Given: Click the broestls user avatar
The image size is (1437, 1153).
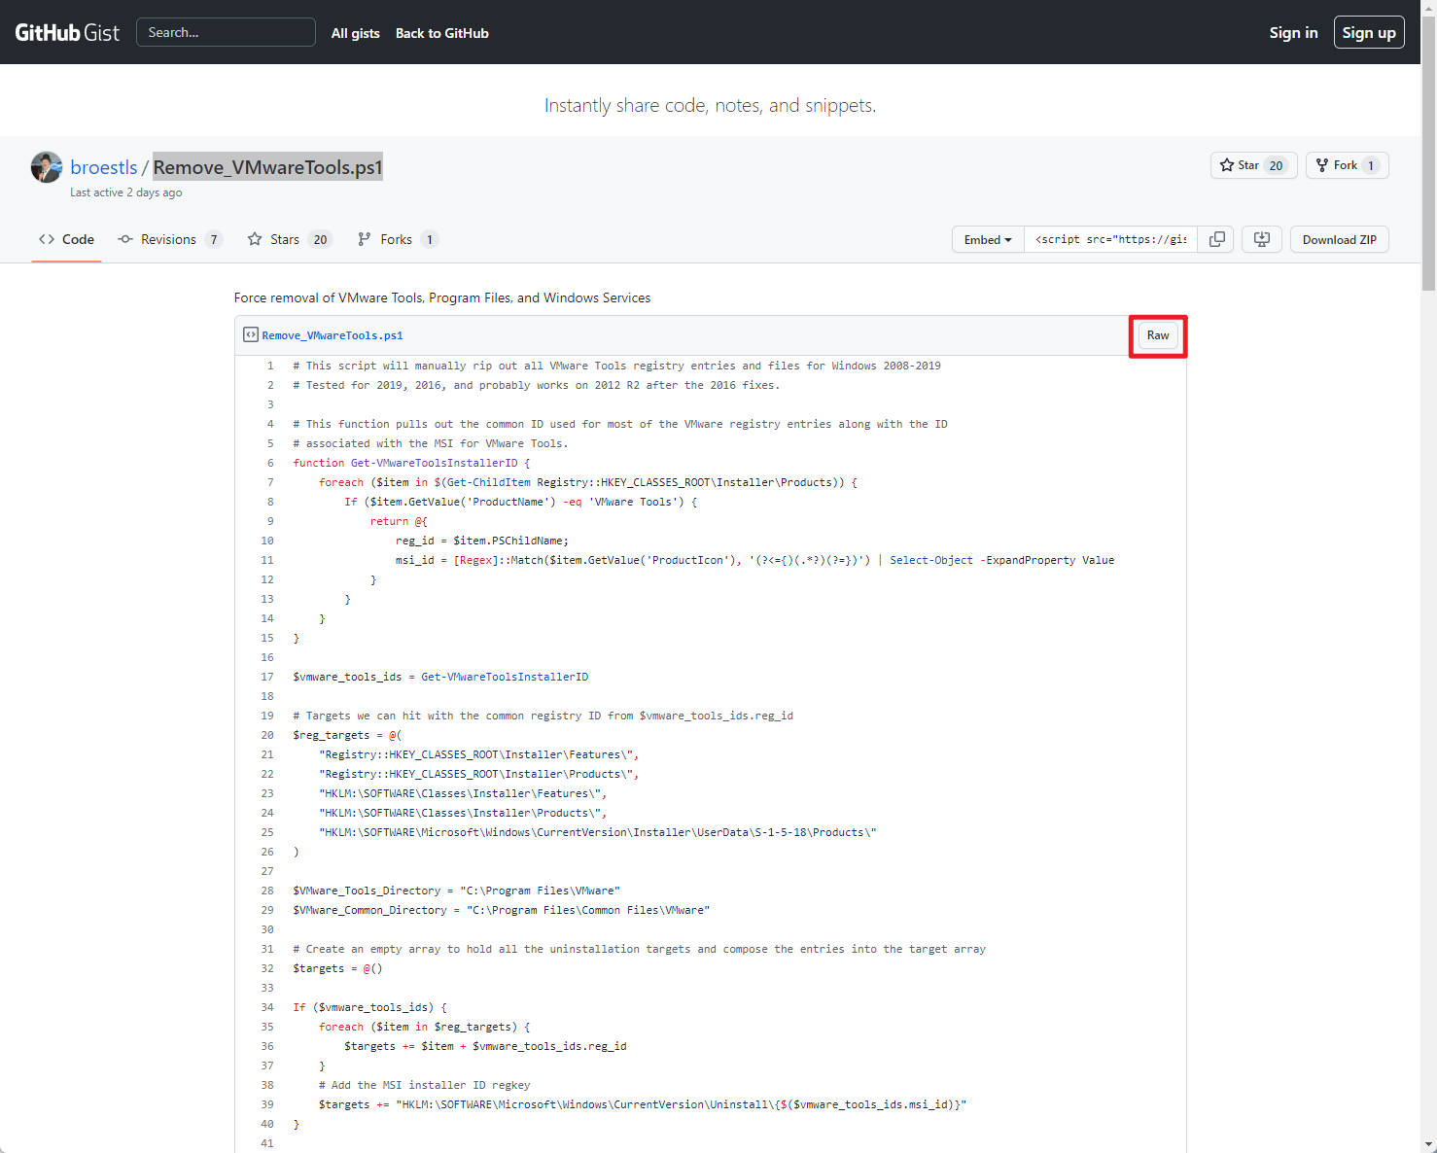Looking at the screenshot, I should click(x=47, y=167).
